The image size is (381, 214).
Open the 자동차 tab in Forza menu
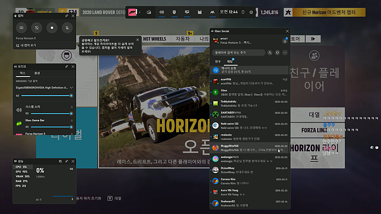pyautogui.click(x=183, y=39)
